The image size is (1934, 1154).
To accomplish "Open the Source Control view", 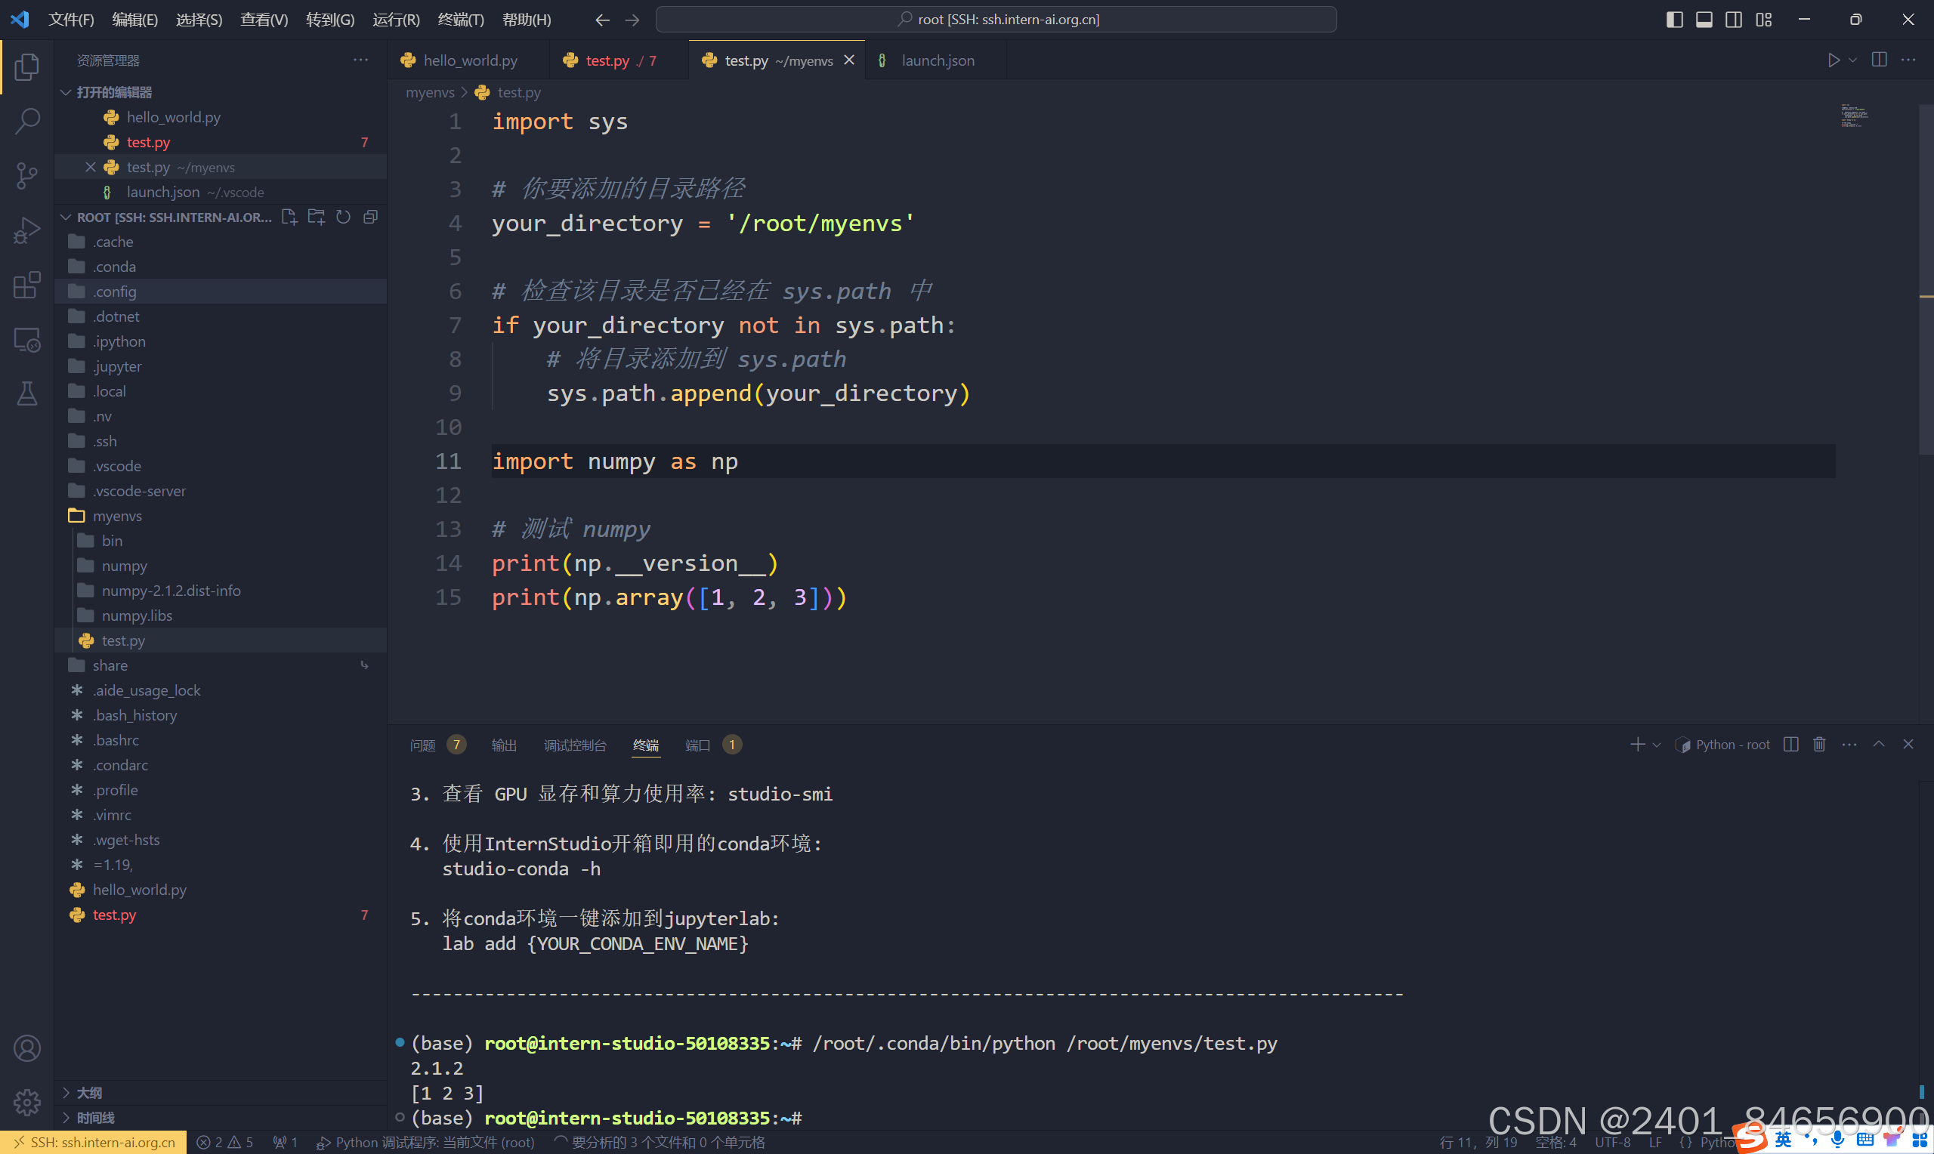I will coord(27,175).
